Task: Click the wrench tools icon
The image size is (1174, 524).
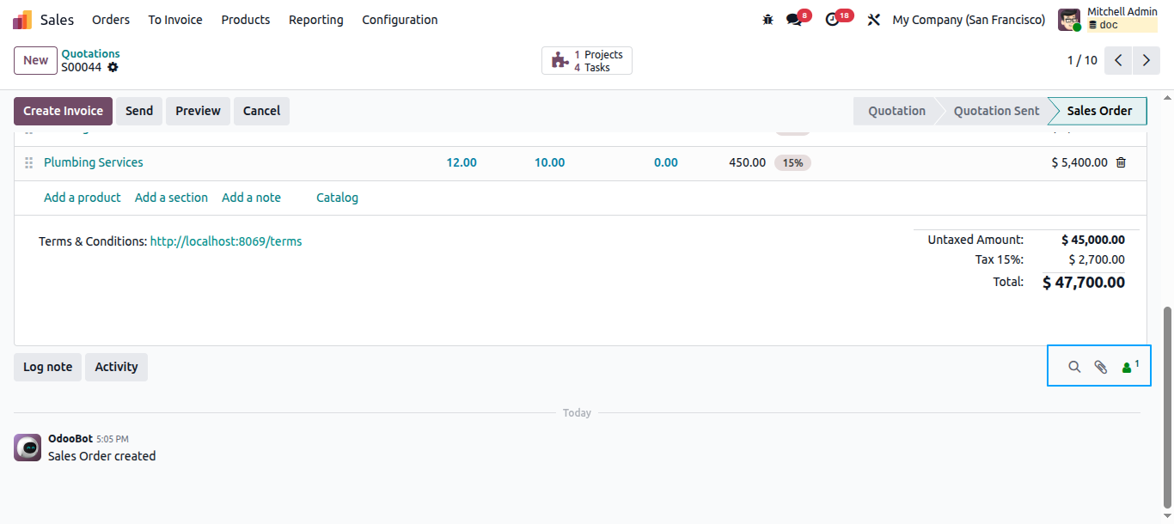Action: coord(874,20)
